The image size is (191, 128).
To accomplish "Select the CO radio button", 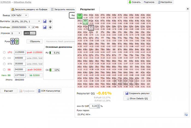I will tap(4, 58).
